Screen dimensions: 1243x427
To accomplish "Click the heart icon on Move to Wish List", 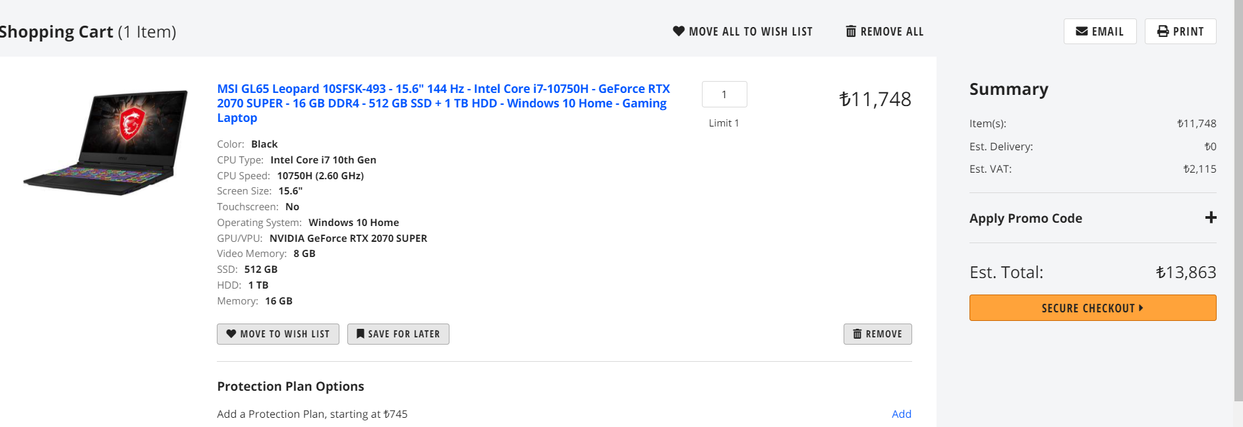I will [x=231, y=334].
